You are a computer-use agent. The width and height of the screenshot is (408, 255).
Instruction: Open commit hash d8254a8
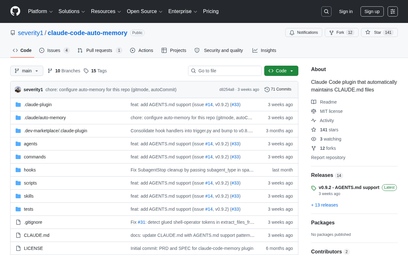tap(227, 90)
